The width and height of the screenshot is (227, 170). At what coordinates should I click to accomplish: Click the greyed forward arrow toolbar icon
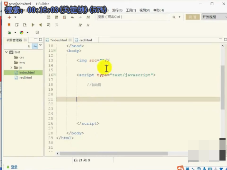pyautogui.click(x=80, y=17)
